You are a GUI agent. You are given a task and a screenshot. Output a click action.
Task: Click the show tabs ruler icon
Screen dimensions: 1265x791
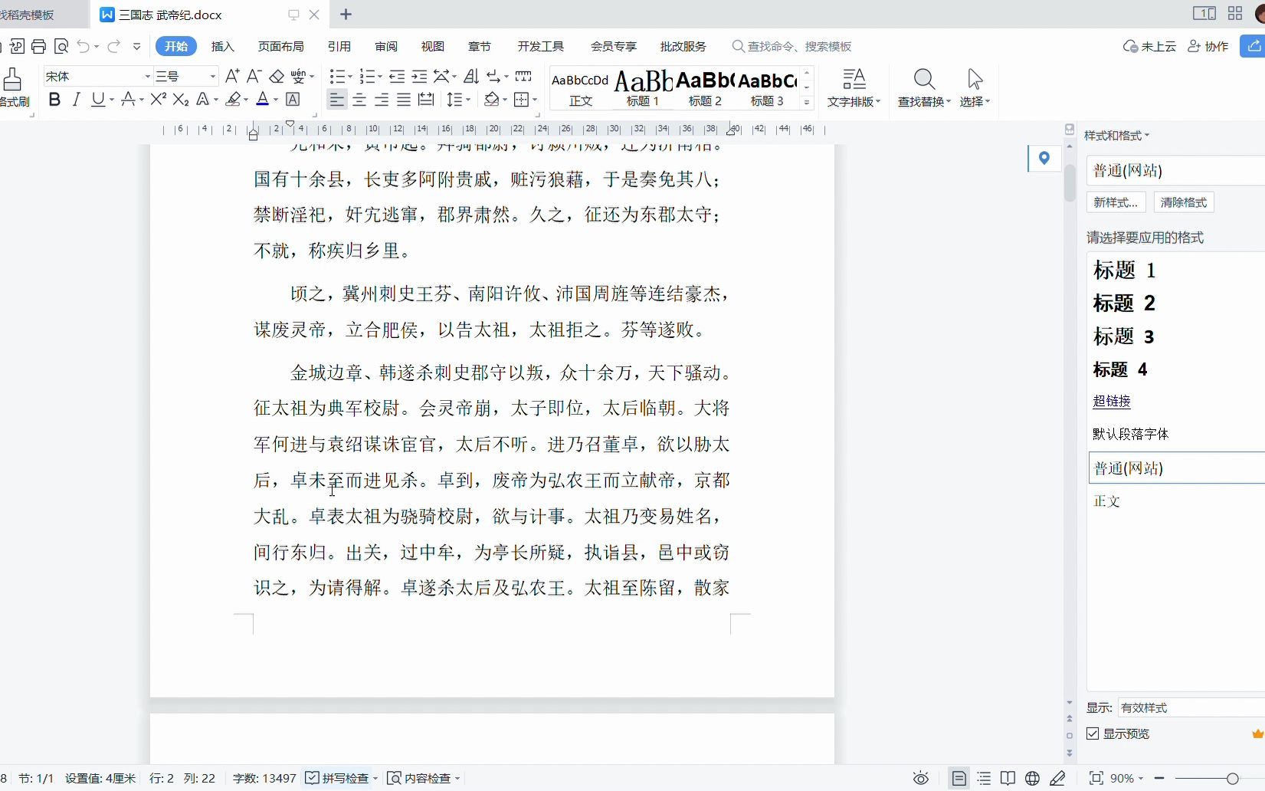524,76
